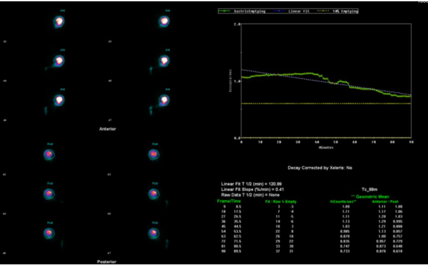Image resolution: width=428 pixels, height=265 pixels.
Task: Select the bottom-left anterior stomach image
Action: click(60, 101)
